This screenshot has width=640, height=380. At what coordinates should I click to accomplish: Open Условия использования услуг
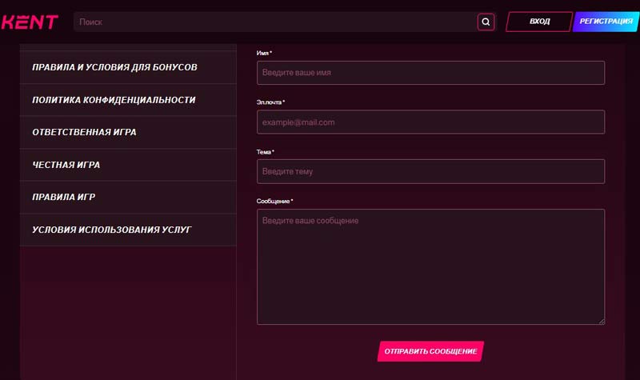[x=112, y=230]
